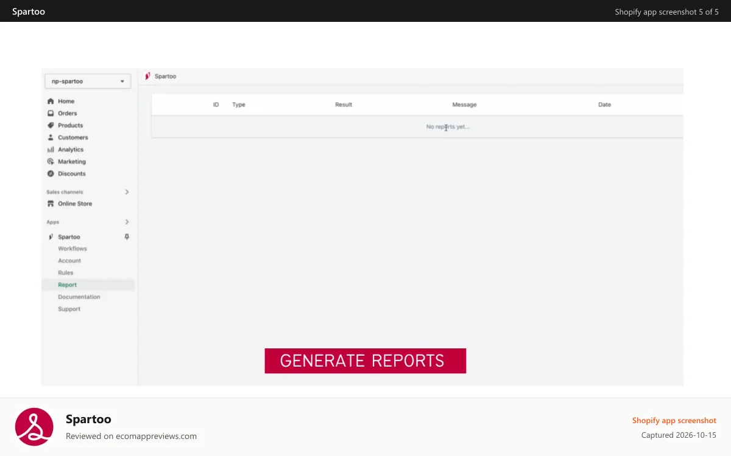
Task: Click the Message column header
Action: (464, 105)
